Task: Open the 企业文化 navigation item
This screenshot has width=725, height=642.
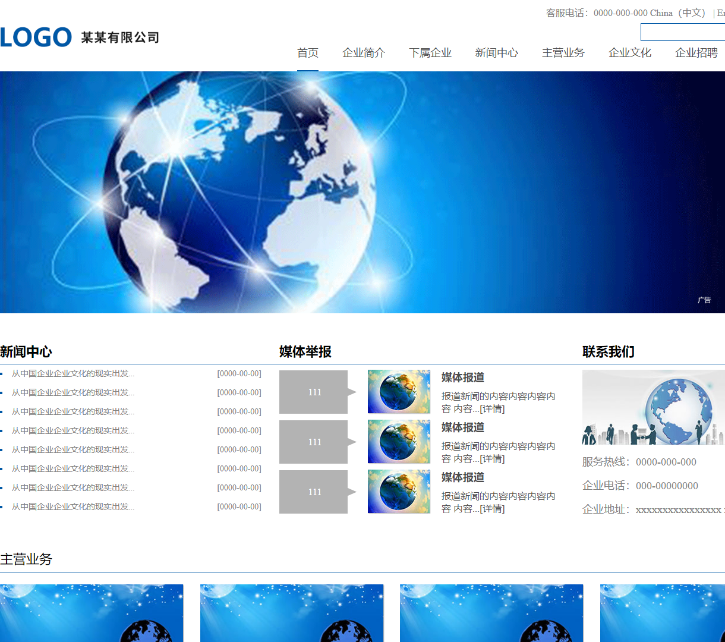Action: click(x=629, y=53)
